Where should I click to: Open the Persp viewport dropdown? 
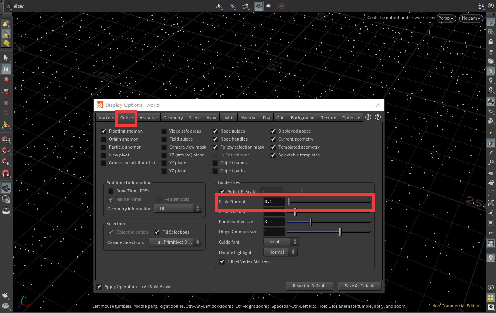(446, 18)
